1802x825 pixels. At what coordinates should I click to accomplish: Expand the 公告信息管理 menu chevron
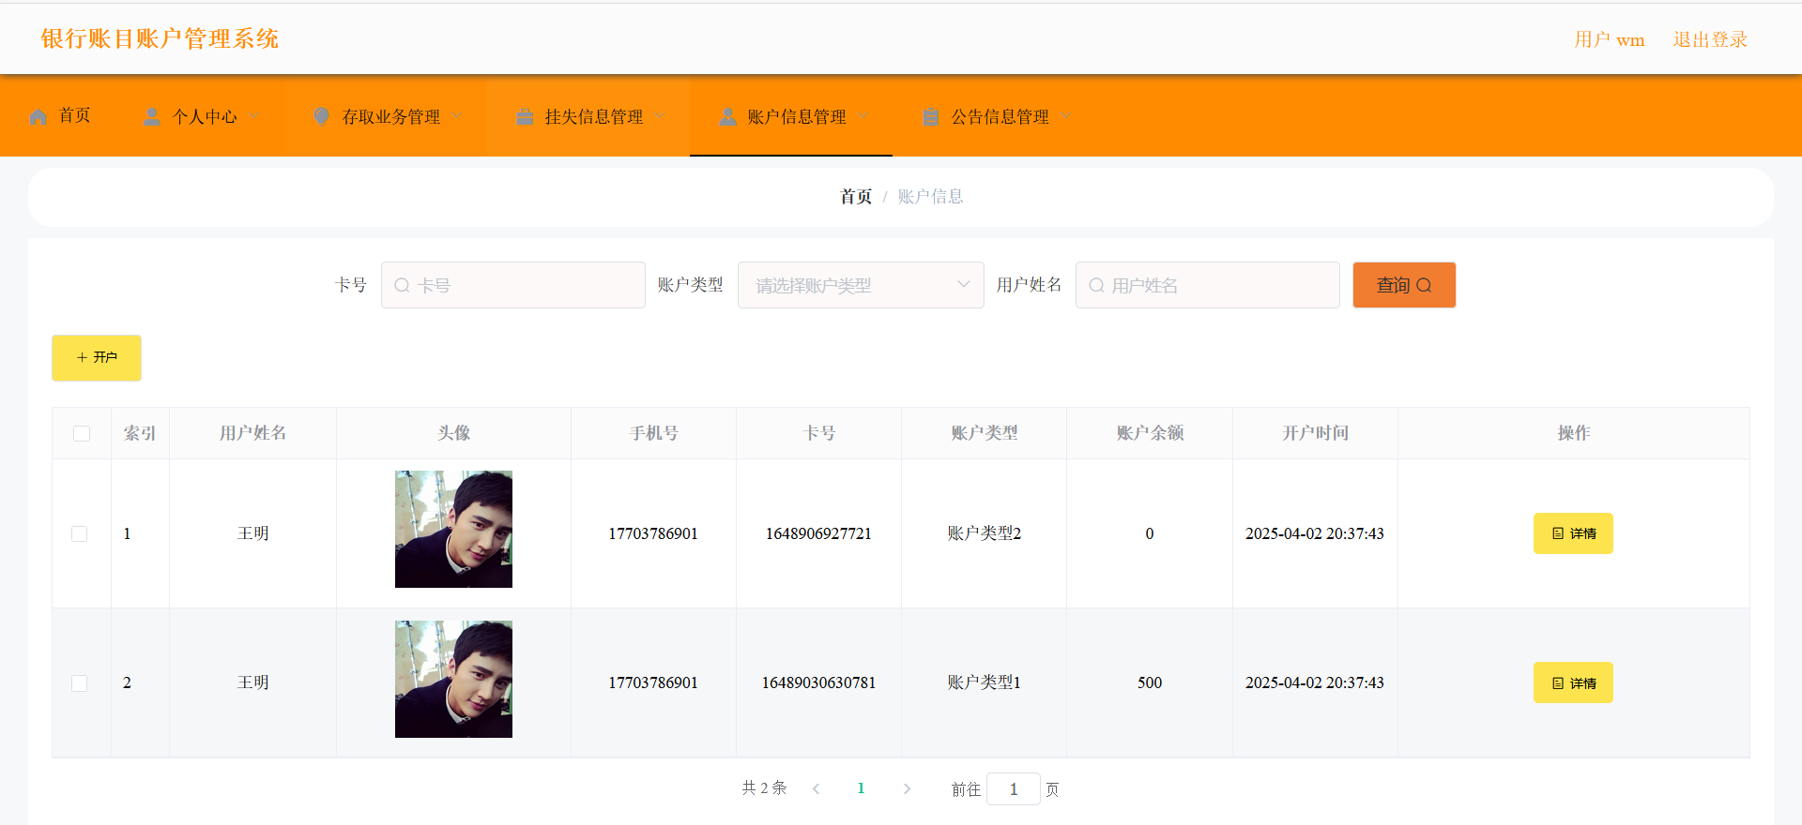[x=1065, y=116]
